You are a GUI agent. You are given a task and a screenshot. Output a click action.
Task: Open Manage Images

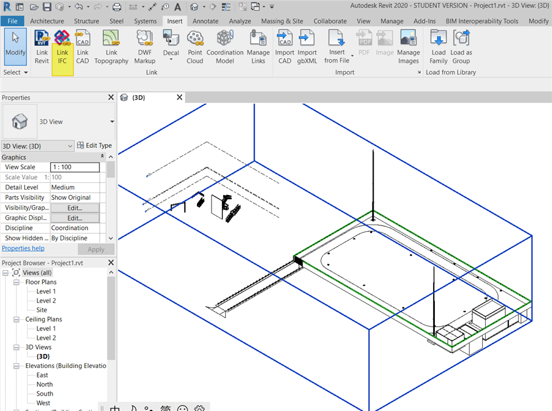click(x=408, y=47)
